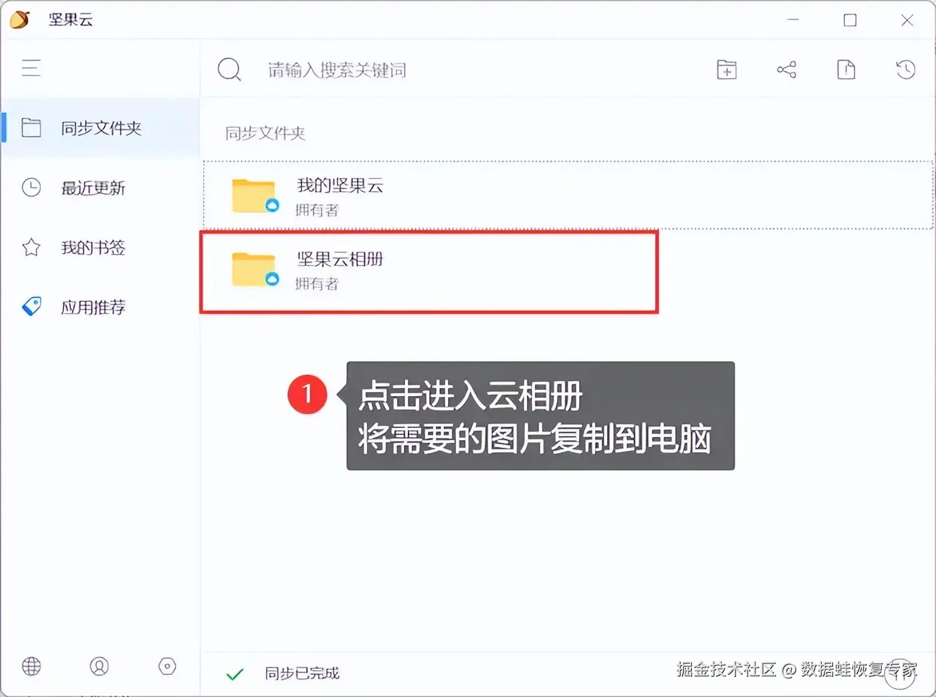Open the 最近更新 sidebar item
The height and width of the screenshot is (697, 936).
tap(100, 188)
